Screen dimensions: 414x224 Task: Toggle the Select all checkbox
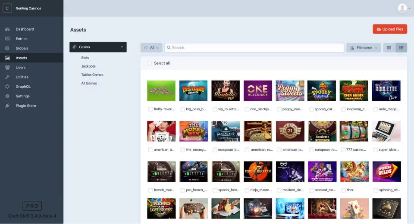coord(149,63)
